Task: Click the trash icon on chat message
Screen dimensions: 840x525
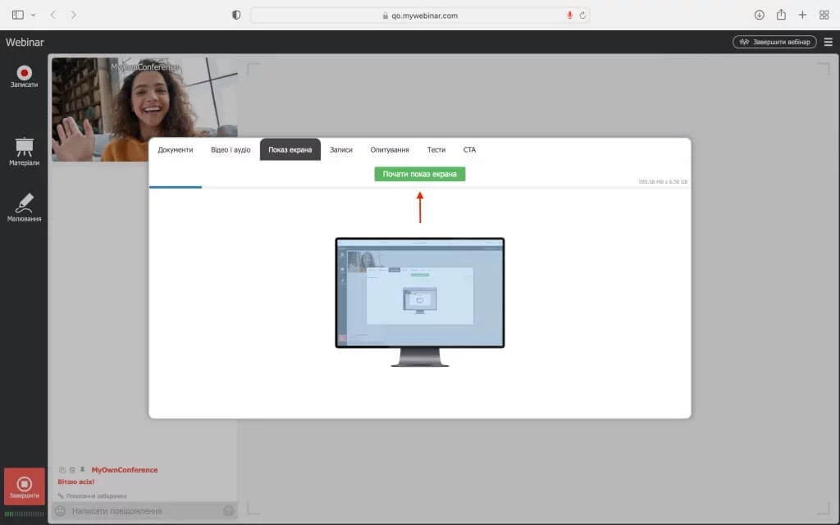Action: (x=72, y=470)
